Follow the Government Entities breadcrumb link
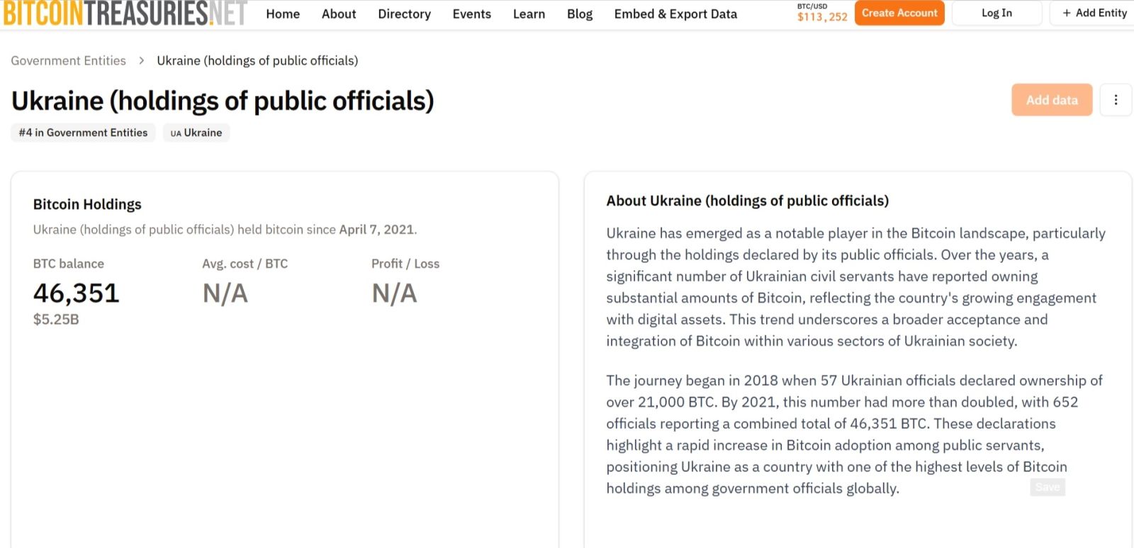 [69, 61]
